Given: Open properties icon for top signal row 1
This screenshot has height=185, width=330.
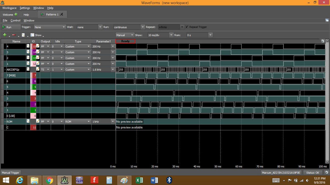Looking at the screenshot, I should (28, 64).
